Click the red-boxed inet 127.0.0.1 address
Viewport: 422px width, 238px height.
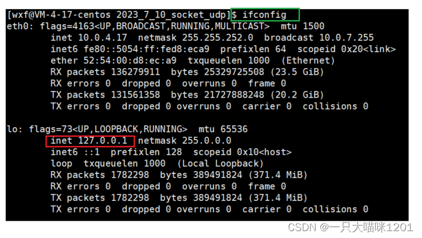pyautogui.click(x=91, y=141)
